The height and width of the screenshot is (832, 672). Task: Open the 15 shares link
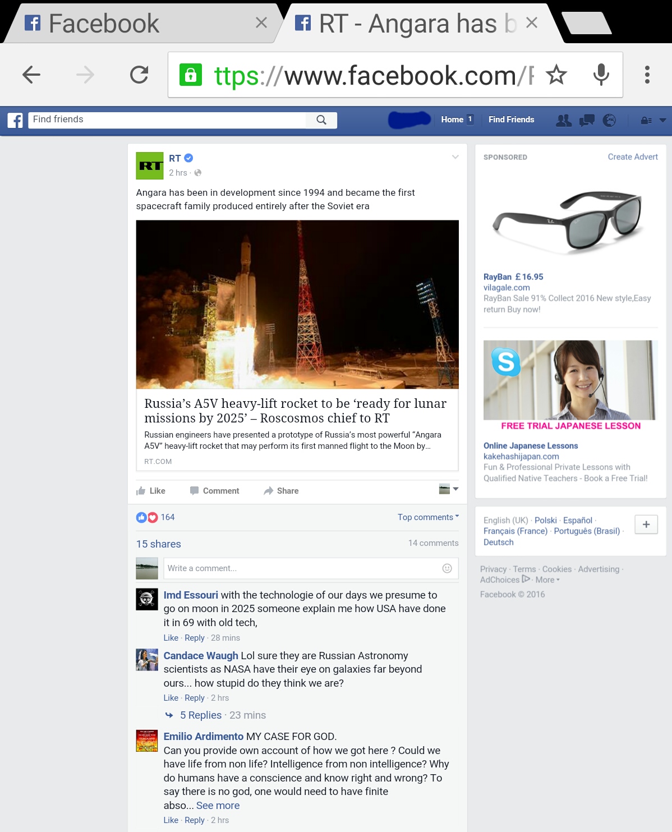159,544
